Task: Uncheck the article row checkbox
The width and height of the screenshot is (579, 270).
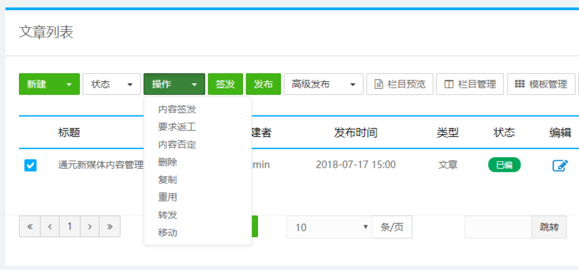Action: click(x=30, y=165)
